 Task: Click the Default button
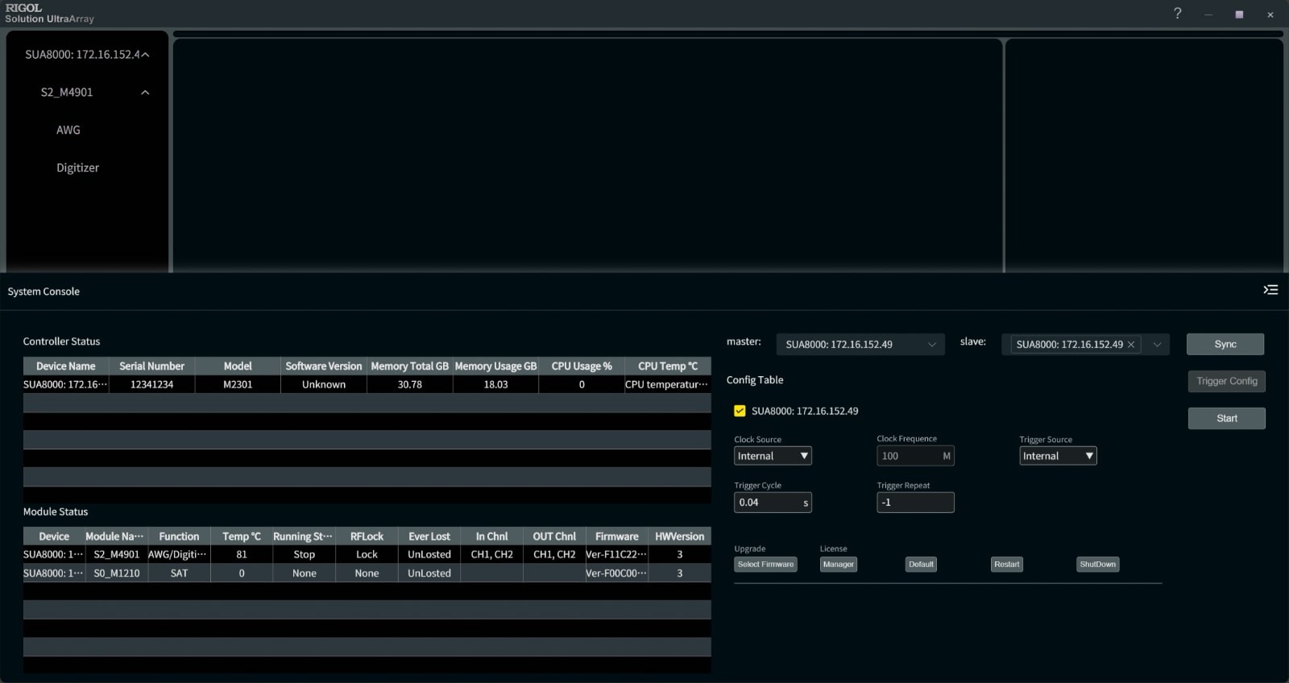coord(921,565)
